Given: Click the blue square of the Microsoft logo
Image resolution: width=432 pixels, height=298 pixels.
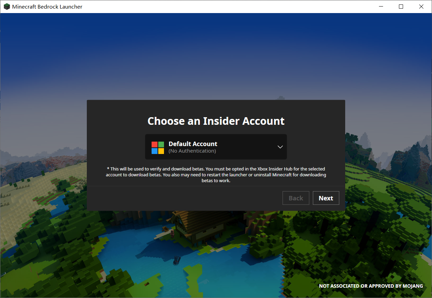Looking at the screenshot, I should 155,151.
